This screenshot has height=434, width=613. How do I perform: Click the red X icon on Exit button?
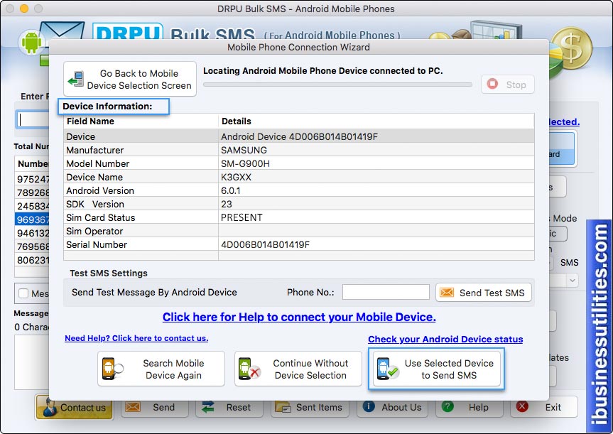click(522, 406)
